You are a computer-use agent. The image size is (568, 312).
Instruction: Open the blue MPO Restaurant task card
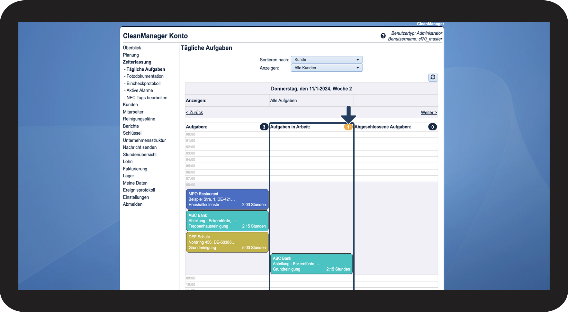227,199
